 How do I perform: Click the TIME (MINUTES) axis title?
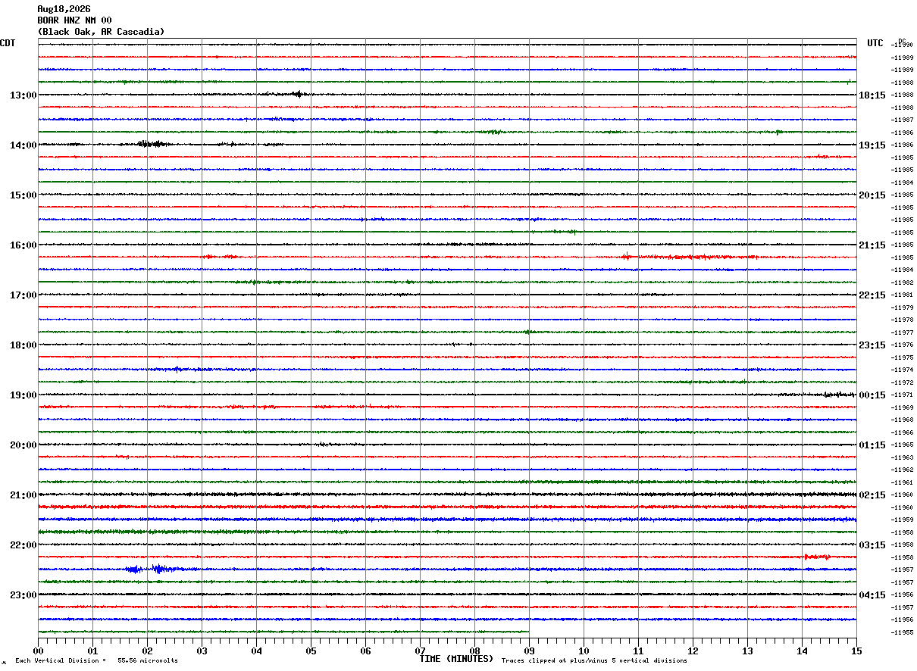[x=456, y=659]
